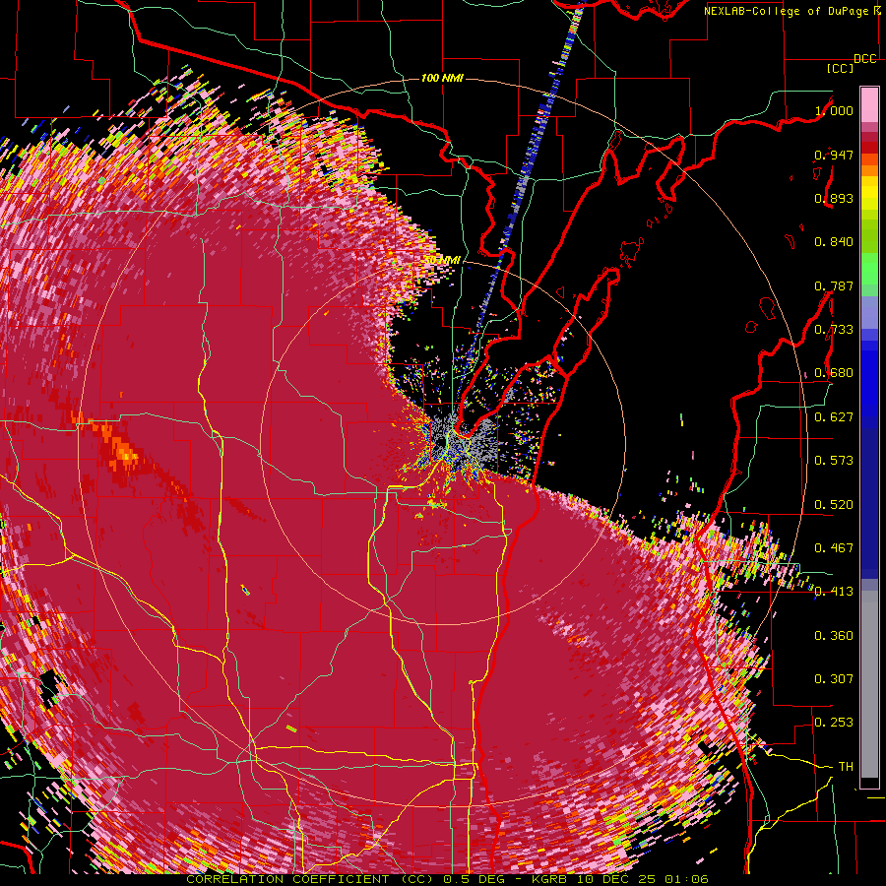This screenshot has width=886, height=886.
Task: Click the 0.467 legend value
Action: click(834, 548)
